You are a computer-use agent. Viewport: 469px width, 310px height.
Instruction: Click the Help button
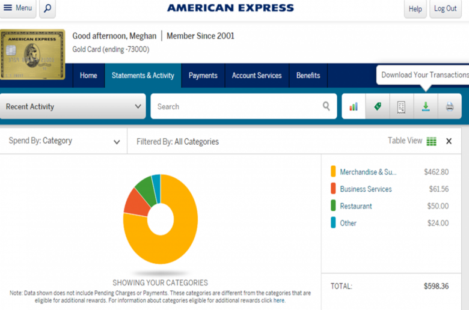[415, 8]
